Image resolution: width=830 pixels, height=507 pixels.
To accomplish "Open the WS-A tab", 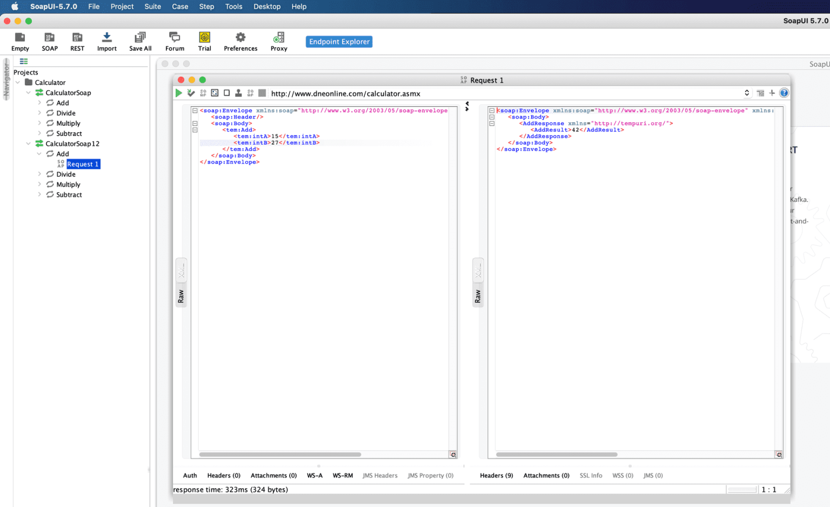I will click(314, 476).
